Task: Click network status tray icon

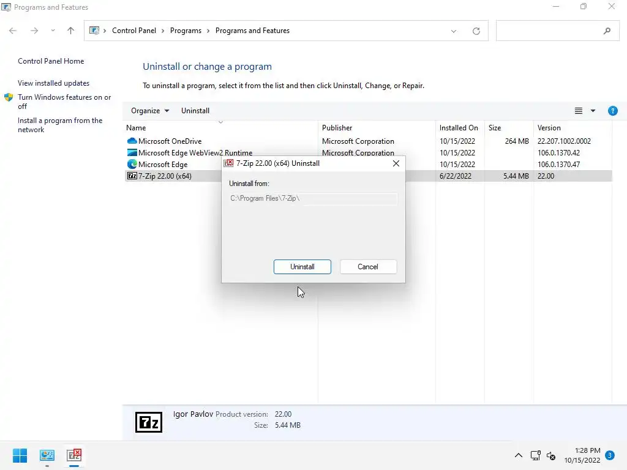Action: pyautogui.click(x=535, y=455)
